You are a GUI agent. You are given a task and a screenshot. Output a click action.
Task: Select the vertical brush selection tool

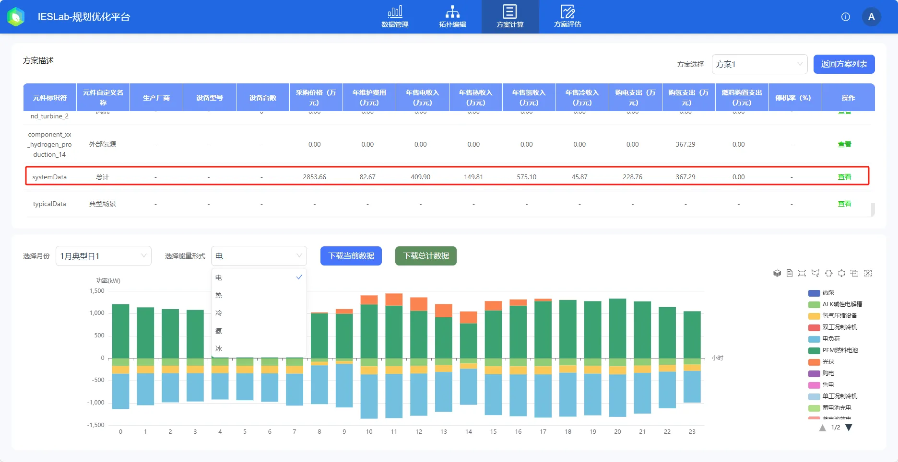click(841, 273)
